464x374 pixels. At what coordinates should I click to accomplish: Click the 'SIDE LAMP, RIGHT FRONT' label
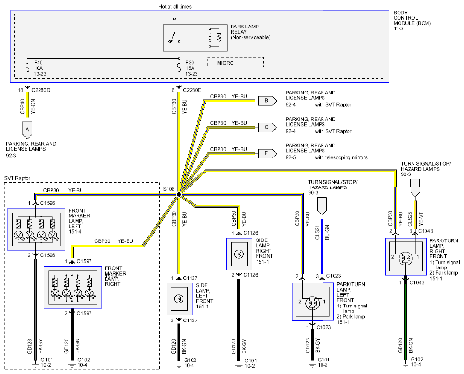[x=264, y=248]
